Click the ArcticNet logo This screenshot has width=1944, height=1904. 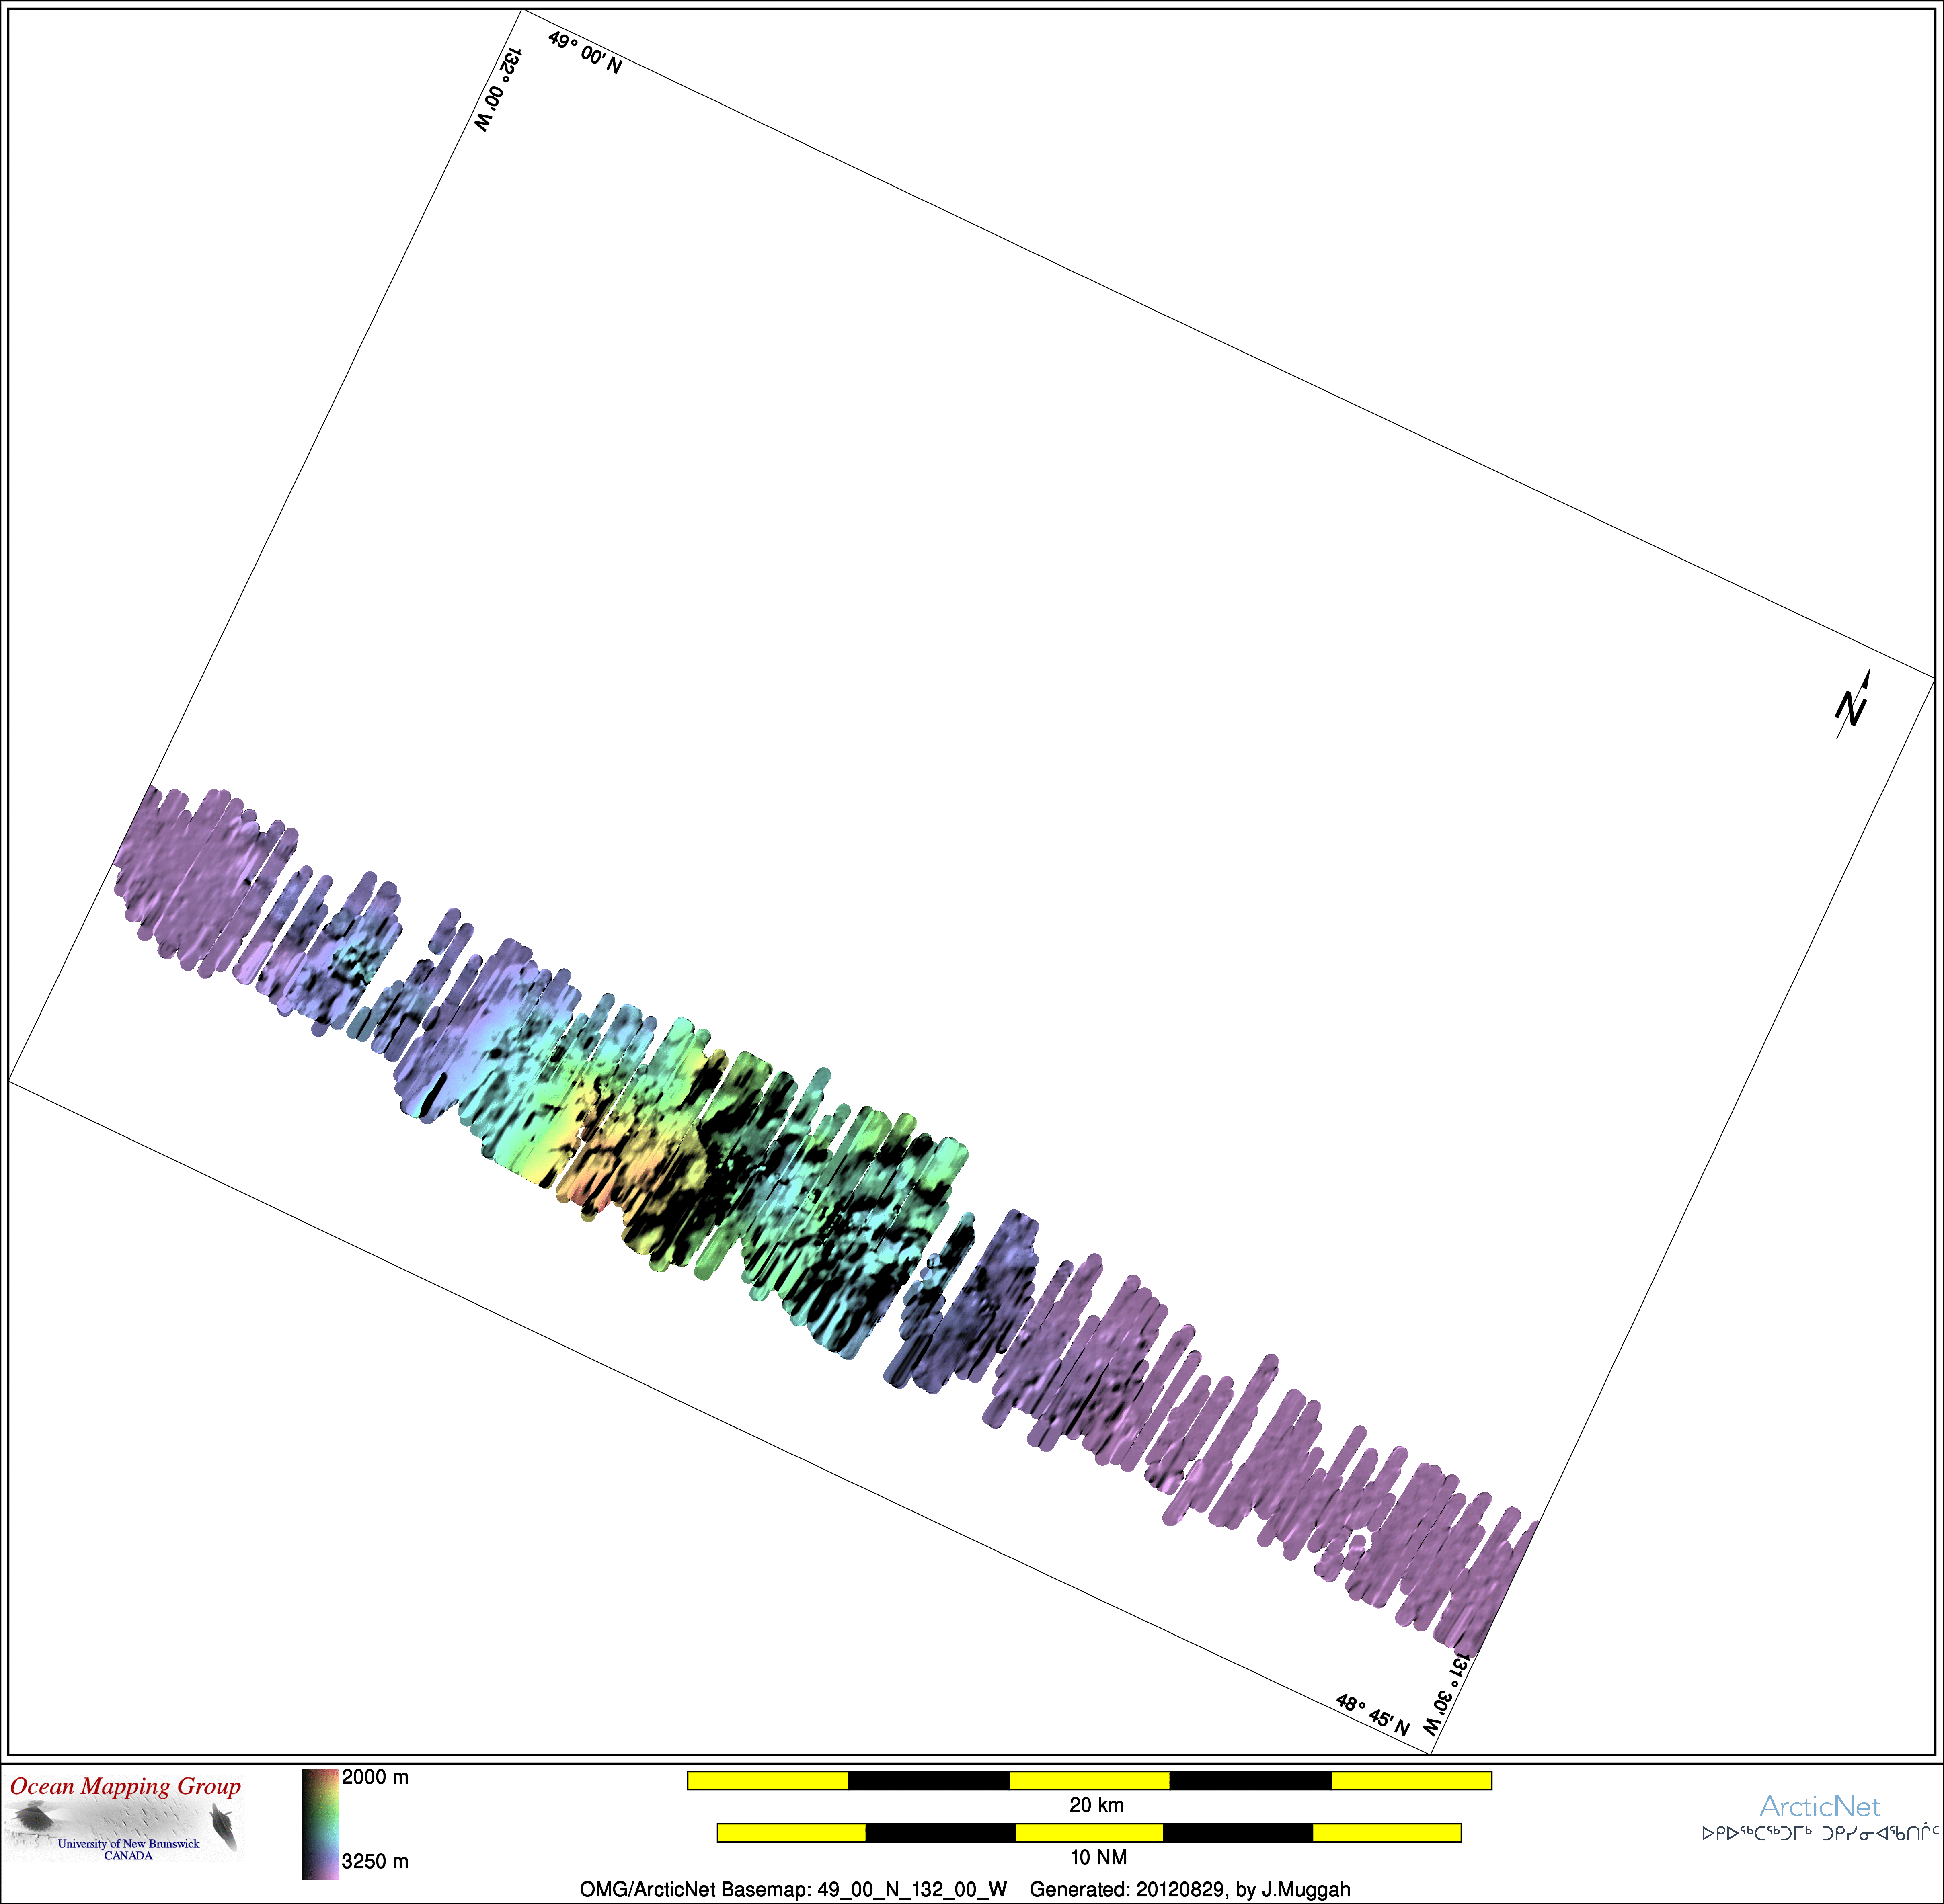(1819, 1806)
